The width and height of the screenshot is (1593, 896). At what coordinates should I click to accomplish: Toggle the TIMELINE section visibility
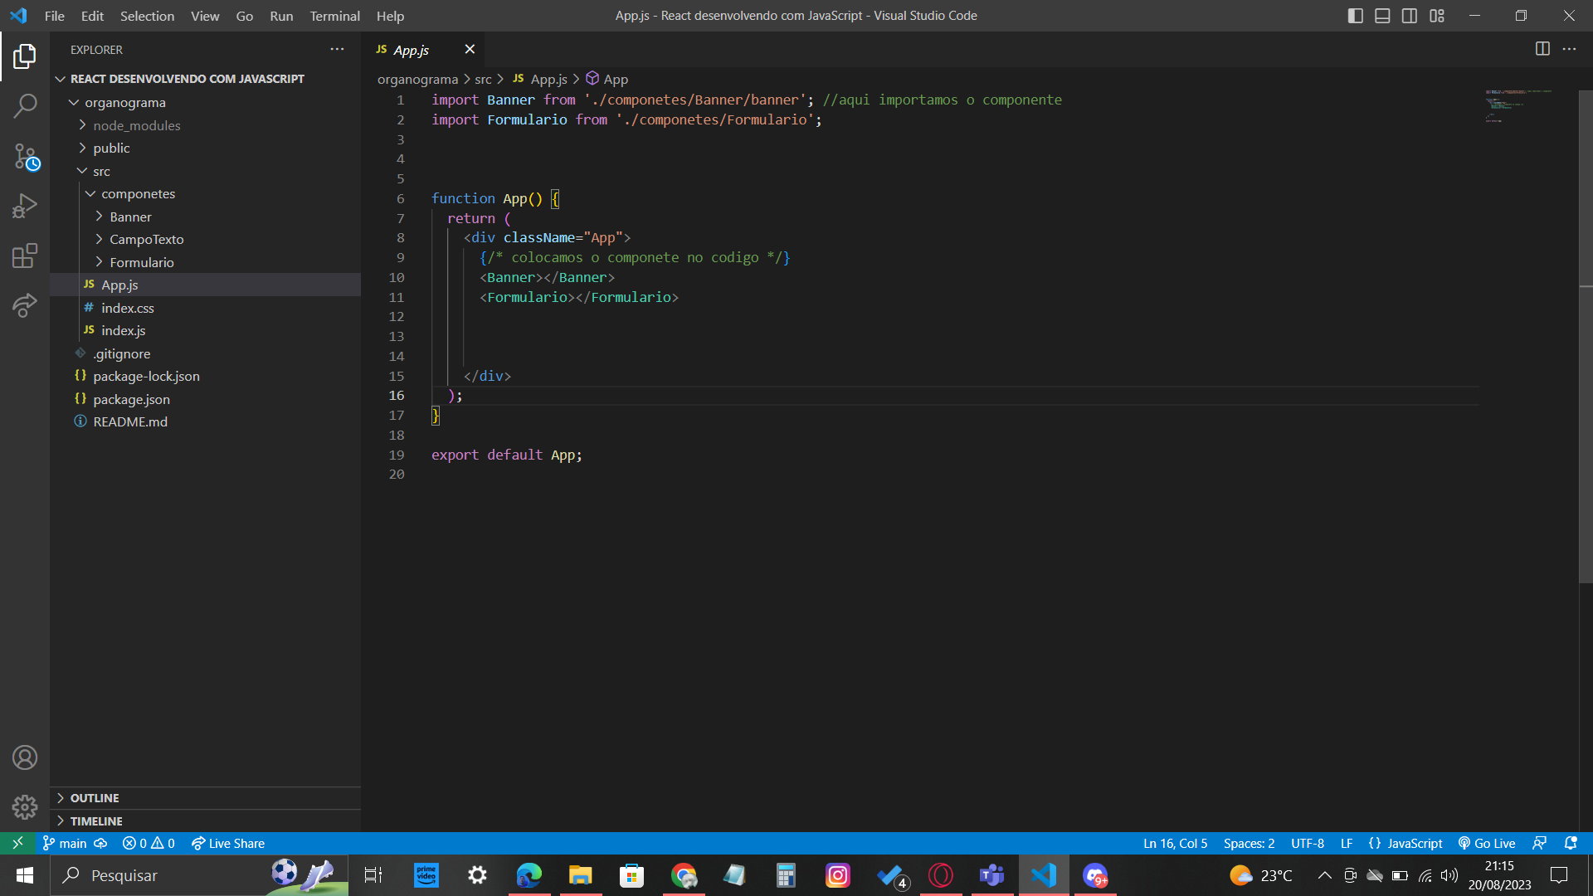(96, 821)
